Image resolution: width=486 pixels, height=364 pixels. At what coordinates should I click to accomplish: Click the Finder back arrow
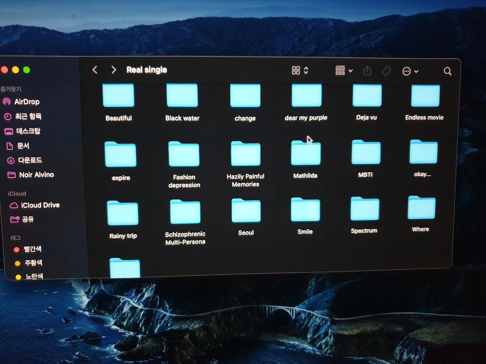tap(95, 70)
